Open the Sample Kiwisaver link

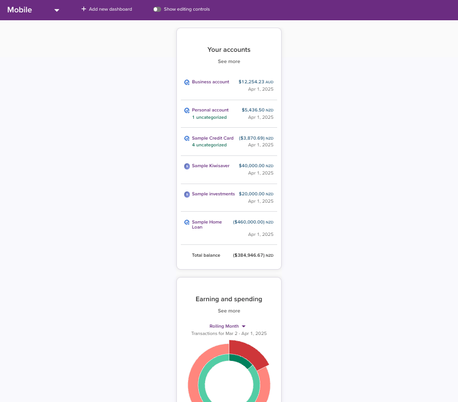(211, 166)
